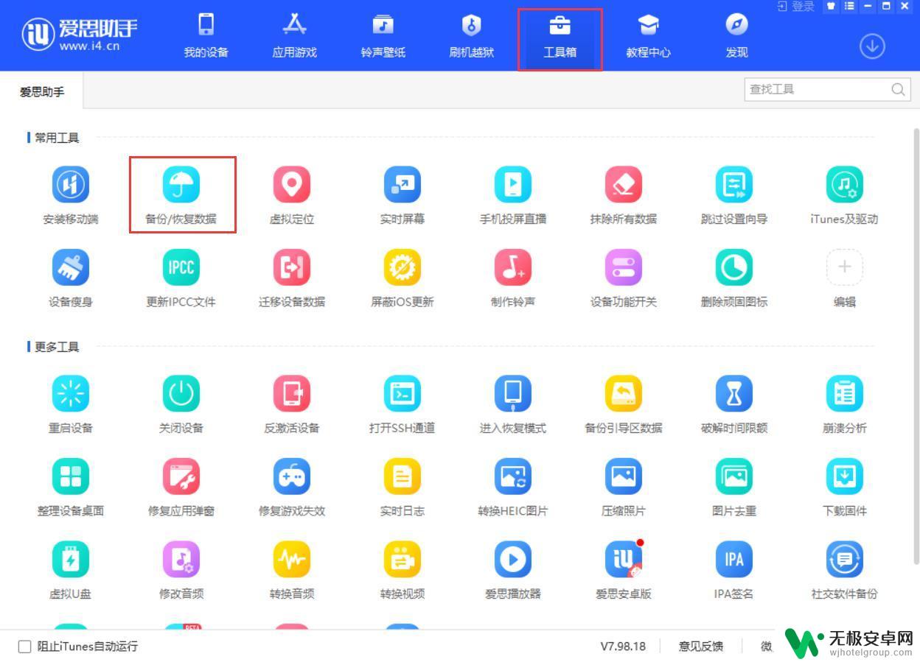Open 修复游戏失效 tool

point(292,476)
